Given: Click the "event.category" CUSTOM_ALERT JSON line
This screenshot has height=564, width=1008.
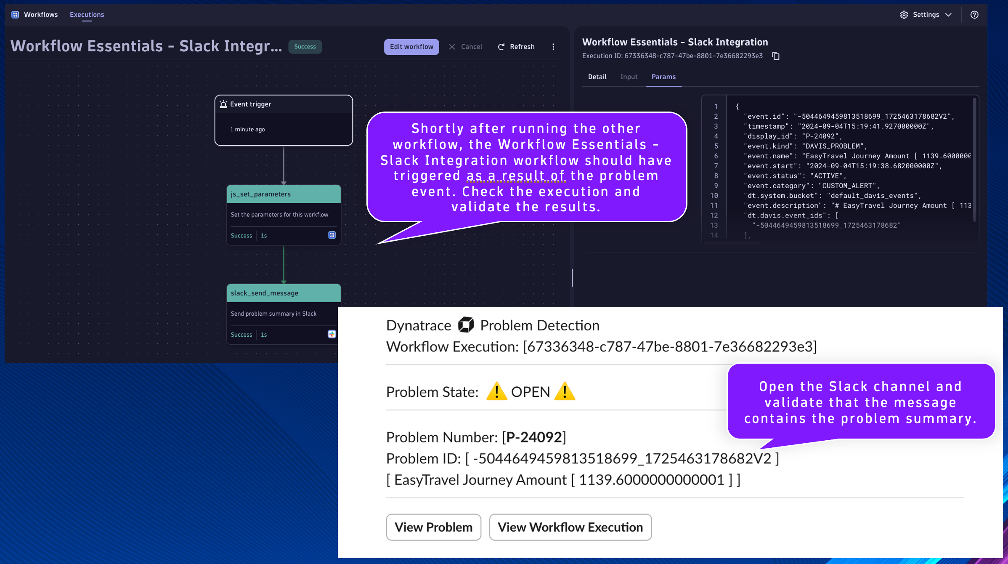Looking at the screenshot, I should pos(812,186).
